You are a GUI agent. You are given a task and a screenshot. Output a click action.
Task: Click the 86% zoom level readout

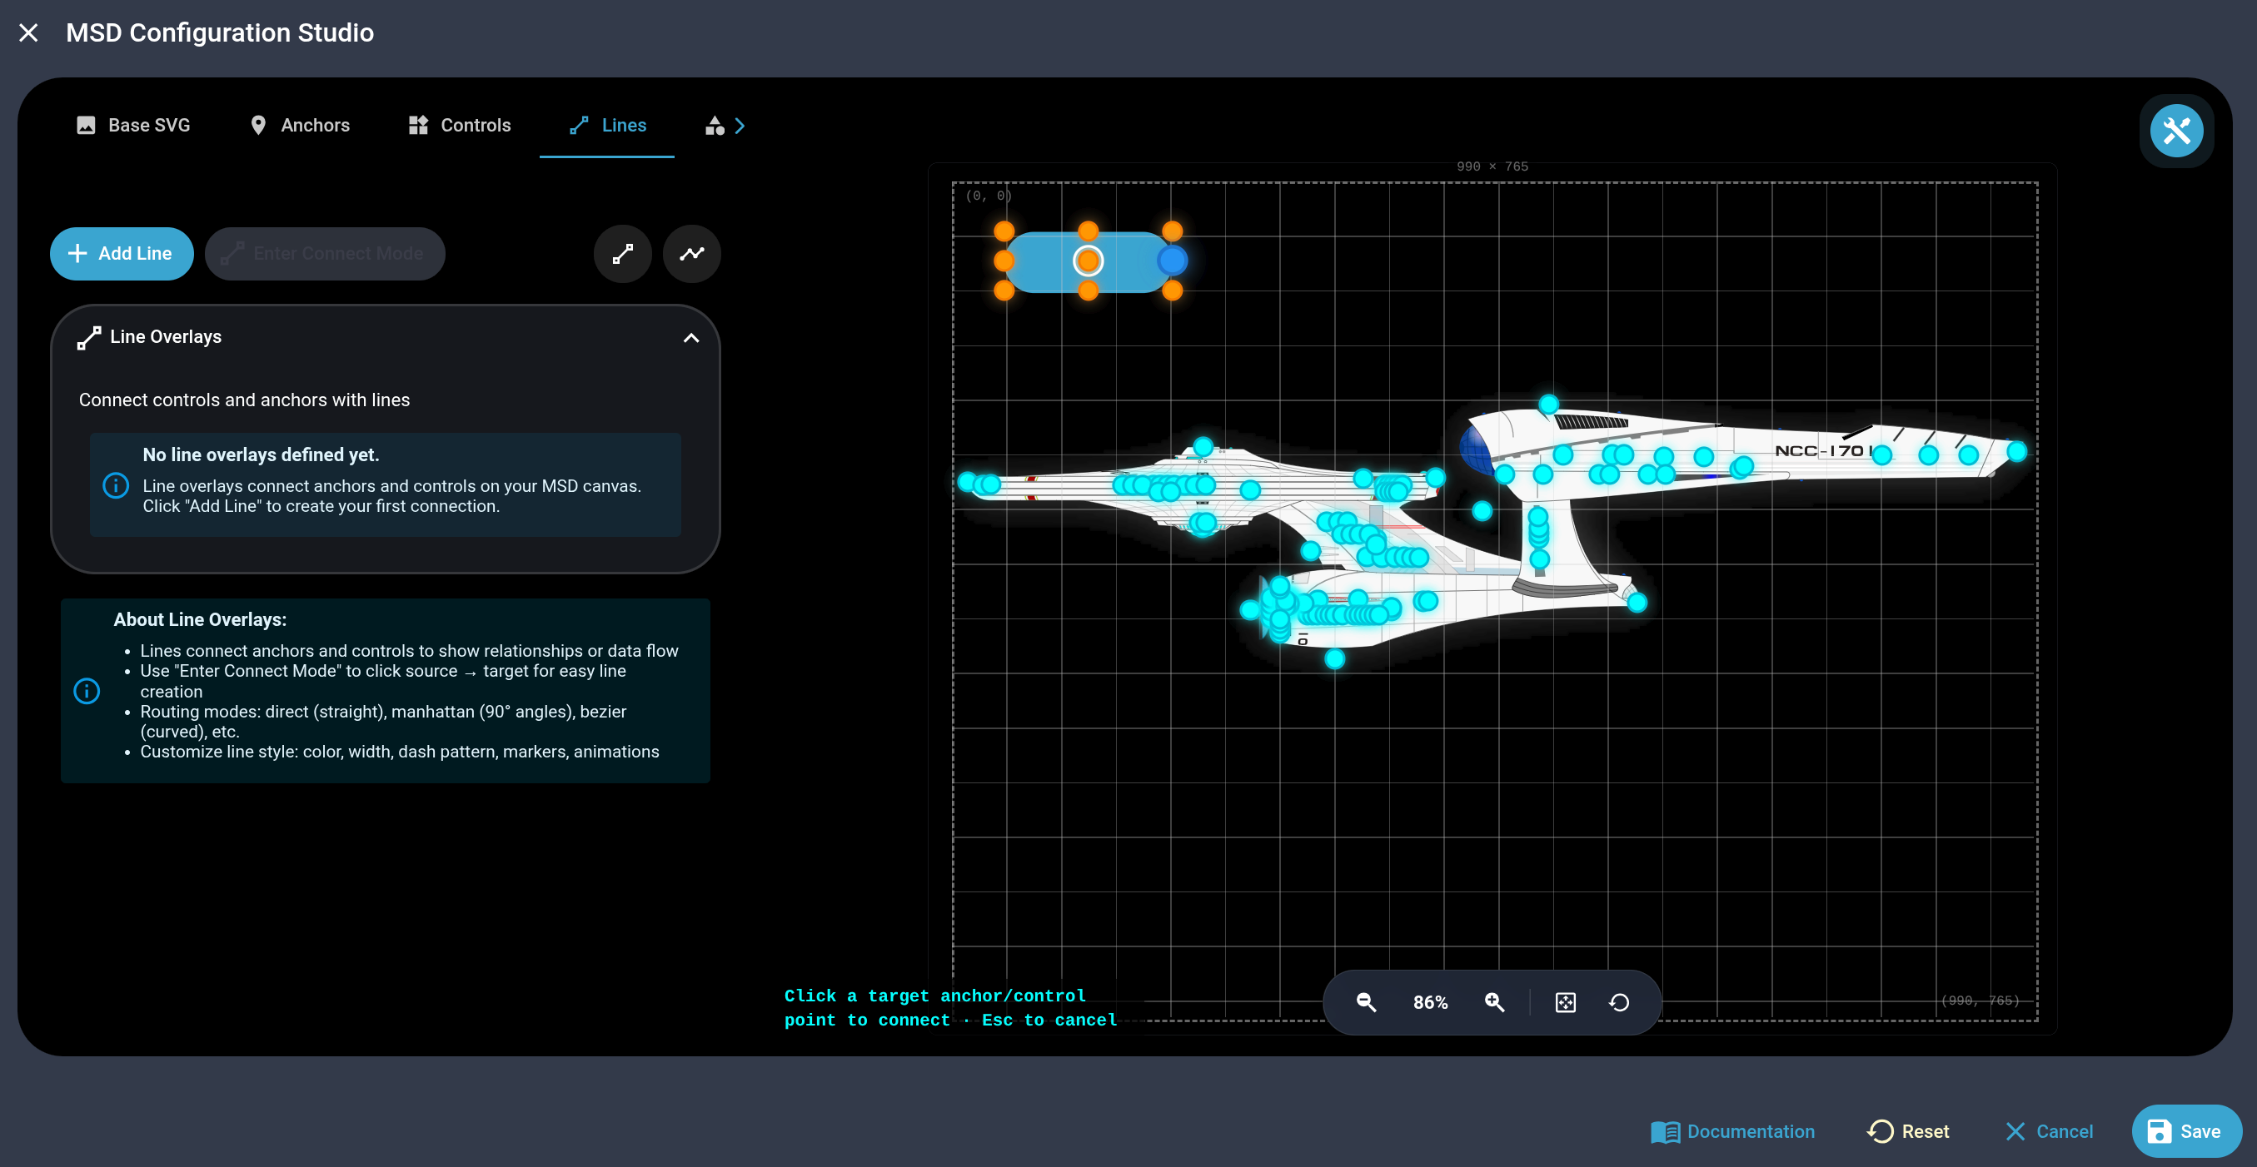(1430, 1003)
